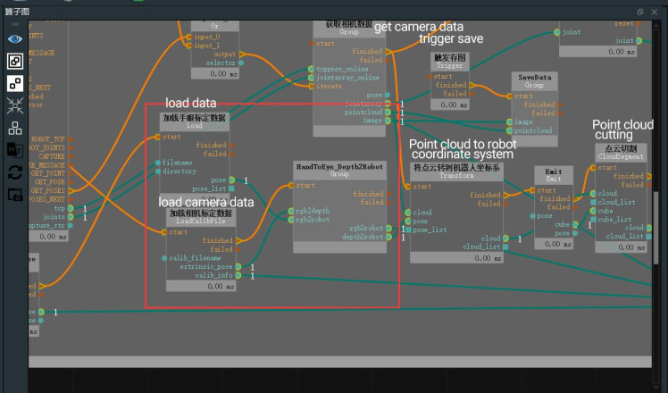Click the toolbar drag handle above eye icon
Viewport: 668px width, 393px height.
pyautogui.click(x=15, y=24)
